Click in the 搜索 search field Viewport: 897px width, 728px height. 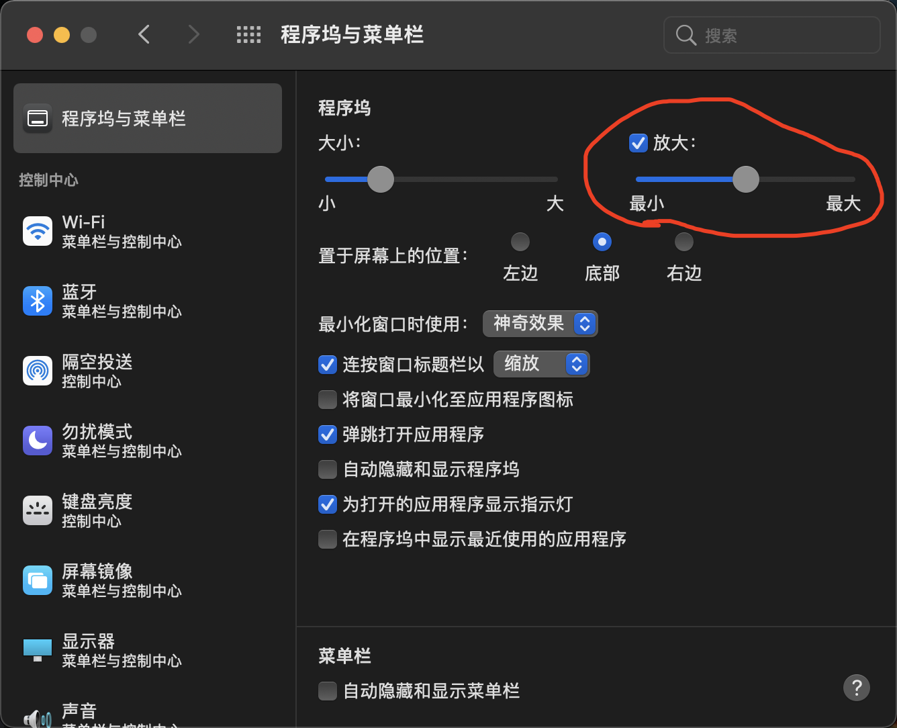(x=771, y=35)
